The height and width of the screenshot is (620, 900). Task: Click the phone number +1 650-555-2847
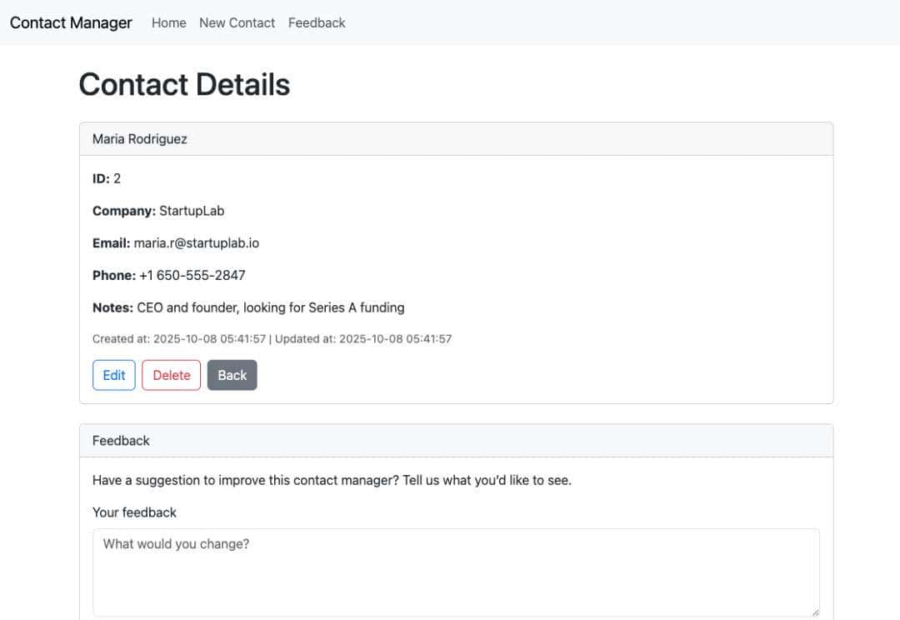[192, 275]
